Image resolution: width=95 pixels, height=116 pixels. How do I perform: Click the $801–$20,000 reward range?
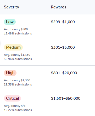[x=64, y=73]
